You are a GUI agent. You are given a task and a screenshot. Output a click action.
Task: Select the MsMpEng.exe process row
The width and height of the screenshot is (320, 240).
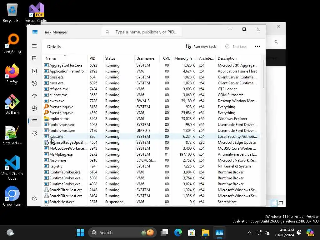coord(151,154)
